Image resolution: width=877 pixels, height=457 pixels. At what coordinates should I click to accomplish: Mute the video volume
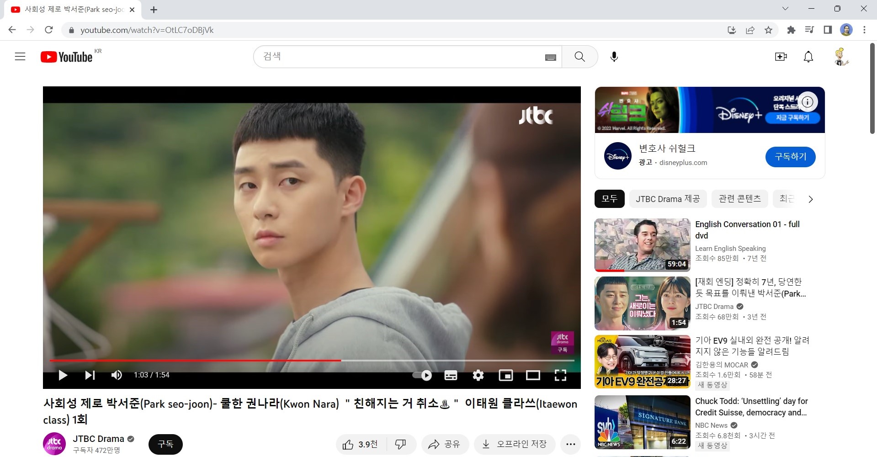point(117,375)
